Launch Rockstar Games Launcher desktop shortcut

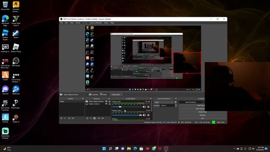(x=16, y=7)
